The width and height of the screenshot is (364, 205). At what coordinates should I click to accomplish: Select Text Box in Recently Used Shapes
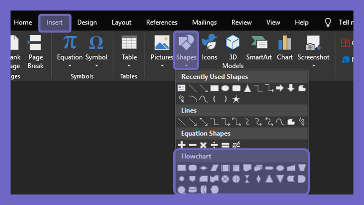point(182,88)
